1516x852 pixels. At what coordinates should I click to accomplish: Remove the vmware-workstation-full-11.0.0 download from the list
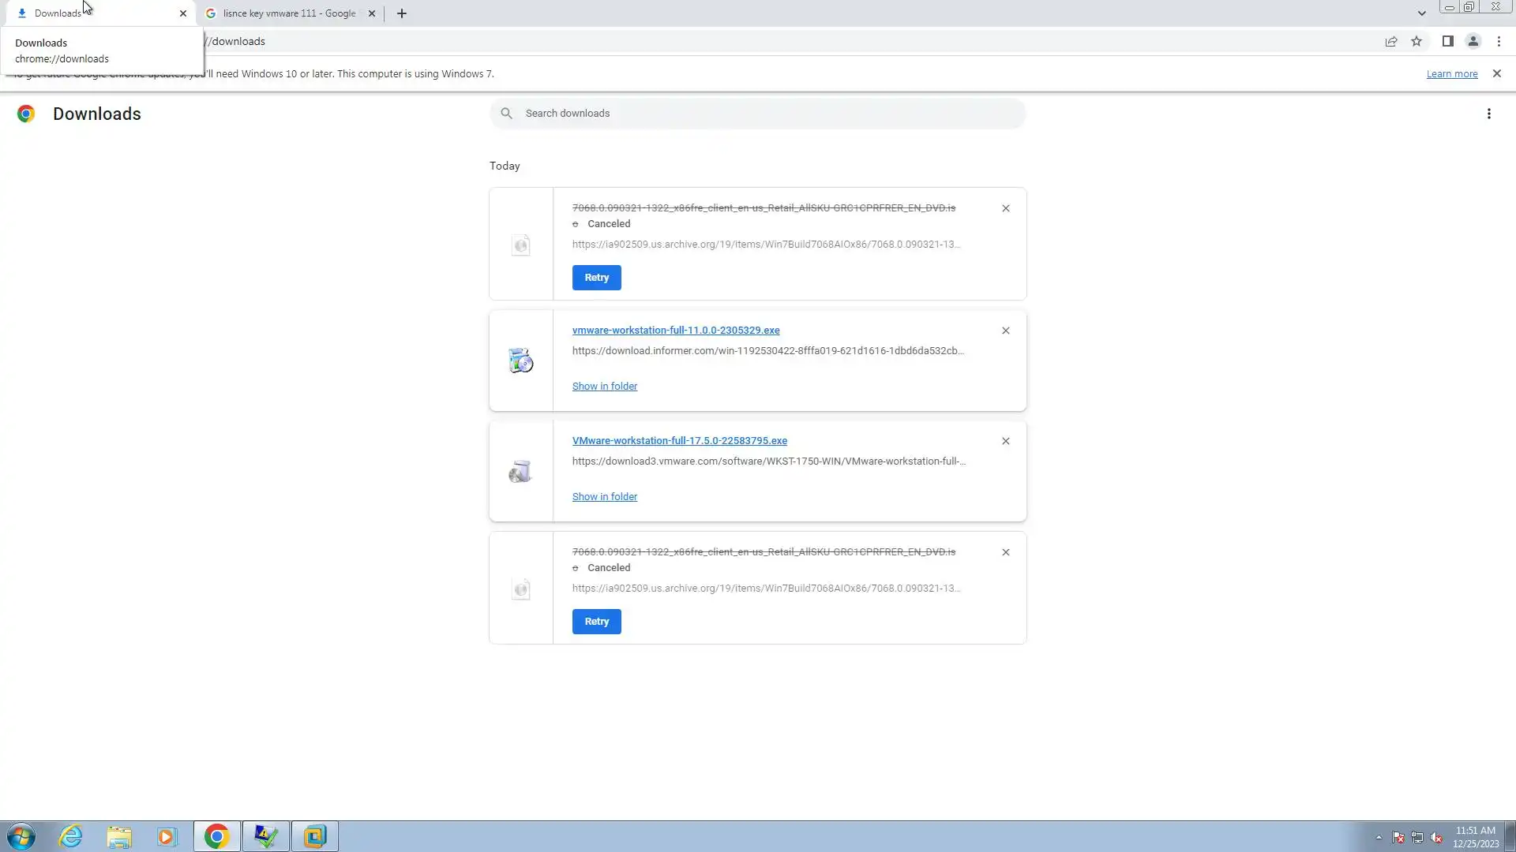coord(1005,331)
